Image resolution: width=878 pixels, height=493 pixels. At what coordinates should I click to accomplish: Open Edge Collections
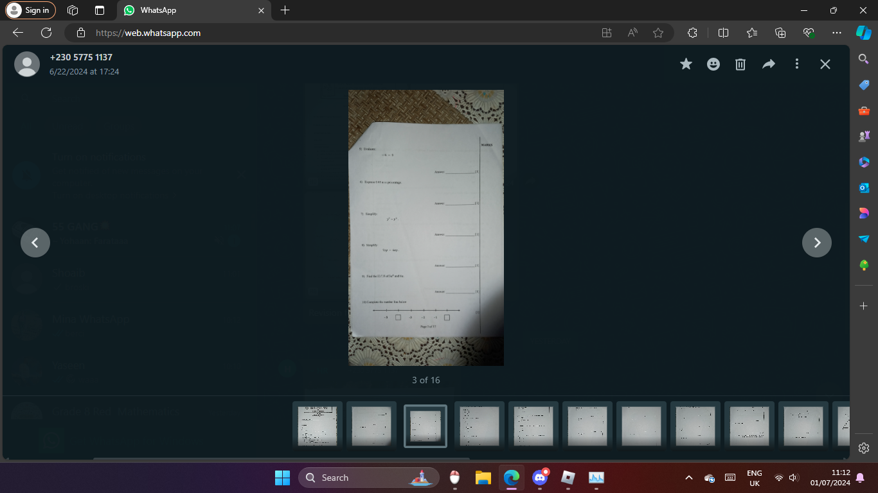[781, 33]
